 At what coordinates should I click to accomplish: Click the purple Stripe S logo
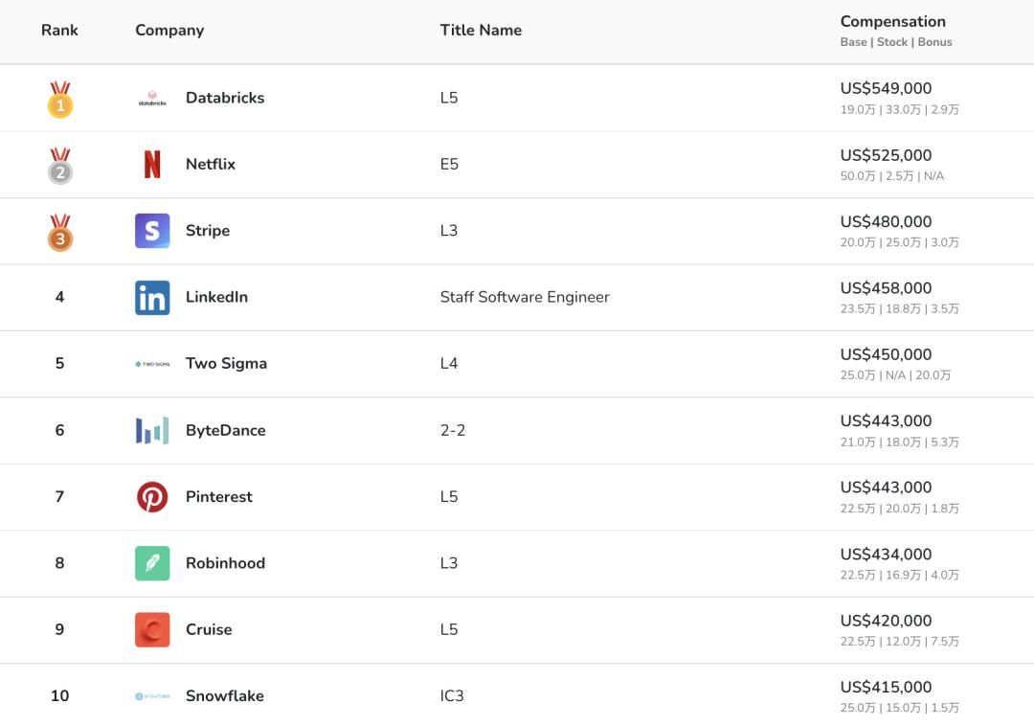pyautogui.click(x=152, y=231)
